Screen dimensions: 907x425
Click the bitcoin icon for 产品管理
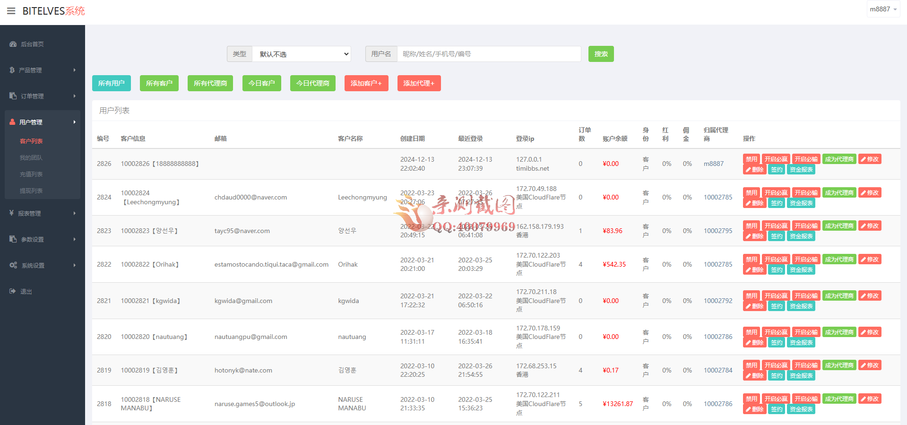(12, 70)
